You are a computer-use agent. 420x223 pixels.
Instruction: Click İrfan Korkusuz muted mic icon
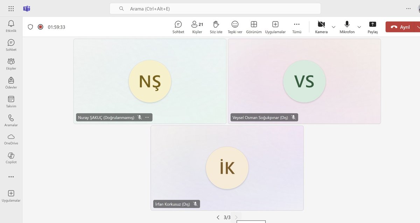(196, 204)
